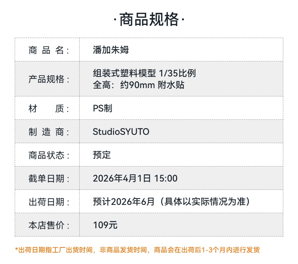Click the 预定 status value

coord(102,155)
